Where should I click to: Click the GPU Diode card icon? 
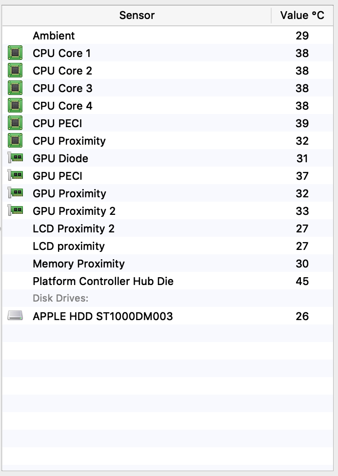coord(16,158)
